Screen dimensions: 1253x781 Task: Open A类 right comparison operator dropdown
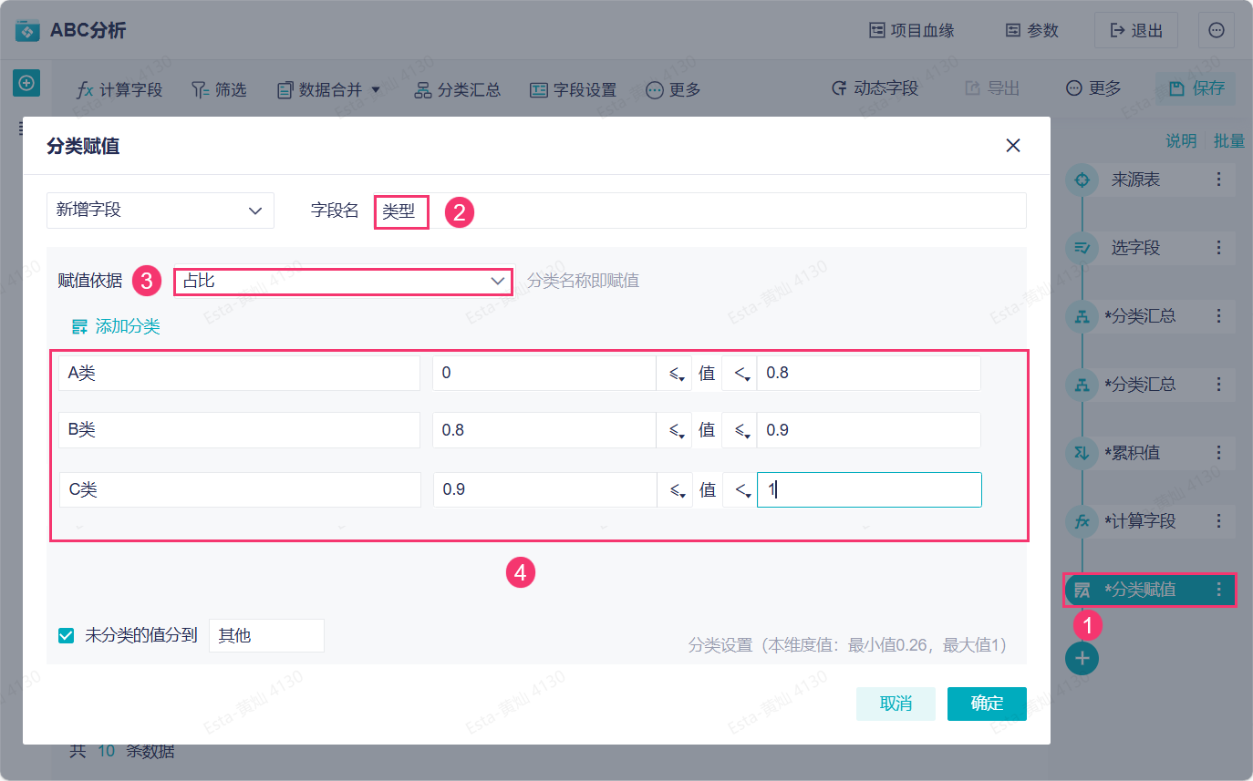tap(740, 373)
